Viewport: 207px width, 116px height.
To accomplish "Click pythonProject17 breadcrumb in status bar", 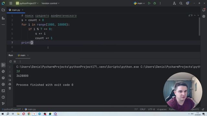I will [x=11, y=110].
